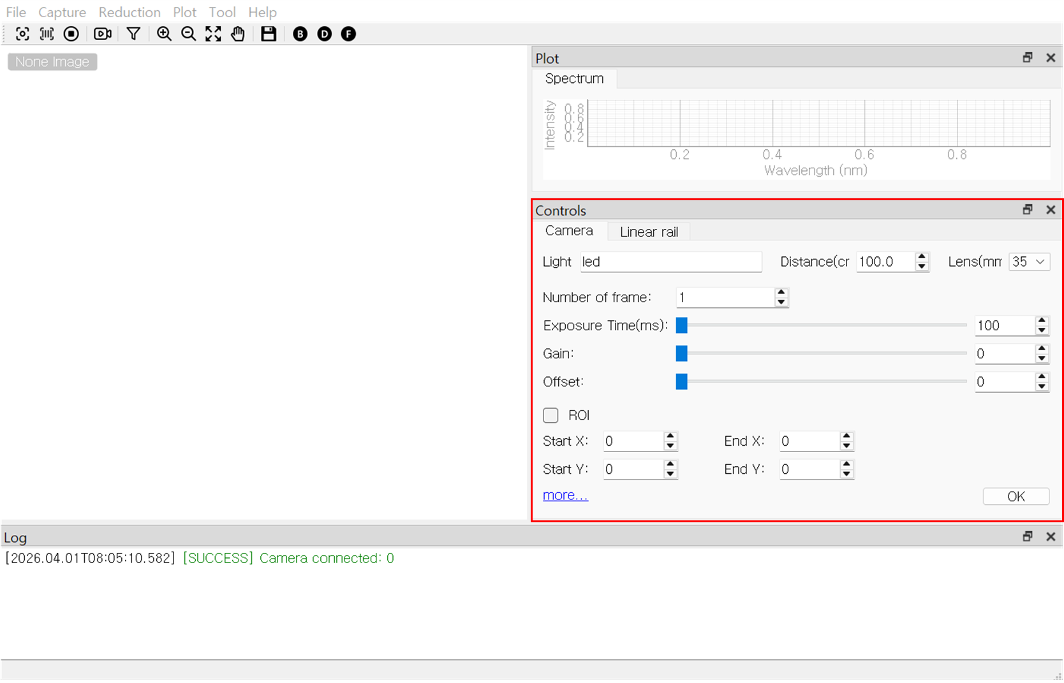Decrease the End Y value with down arrow
Screen dimensions: 1064x683
coord(846,474)
